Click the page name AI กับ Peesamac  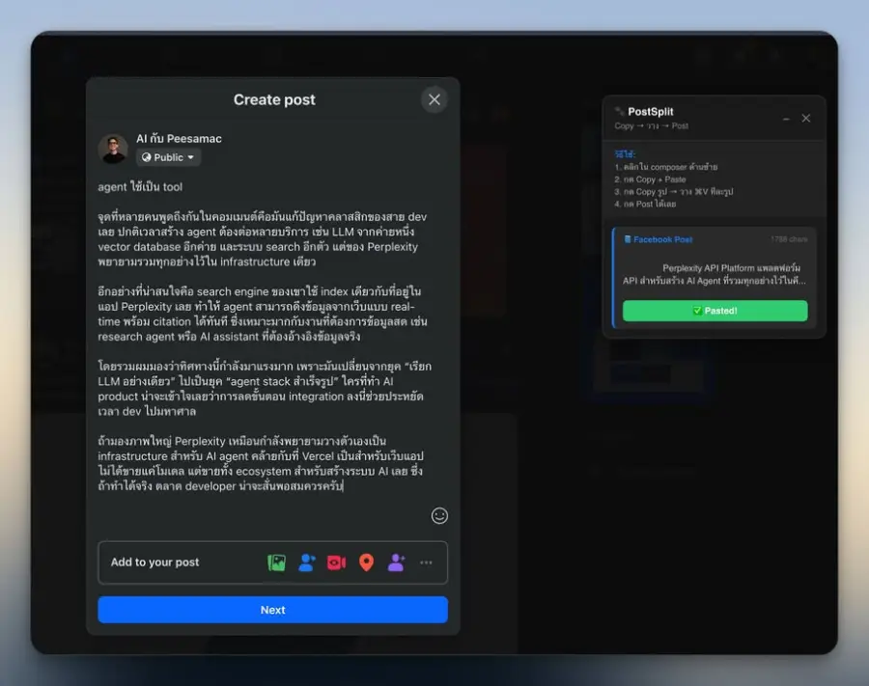point(179,138)
